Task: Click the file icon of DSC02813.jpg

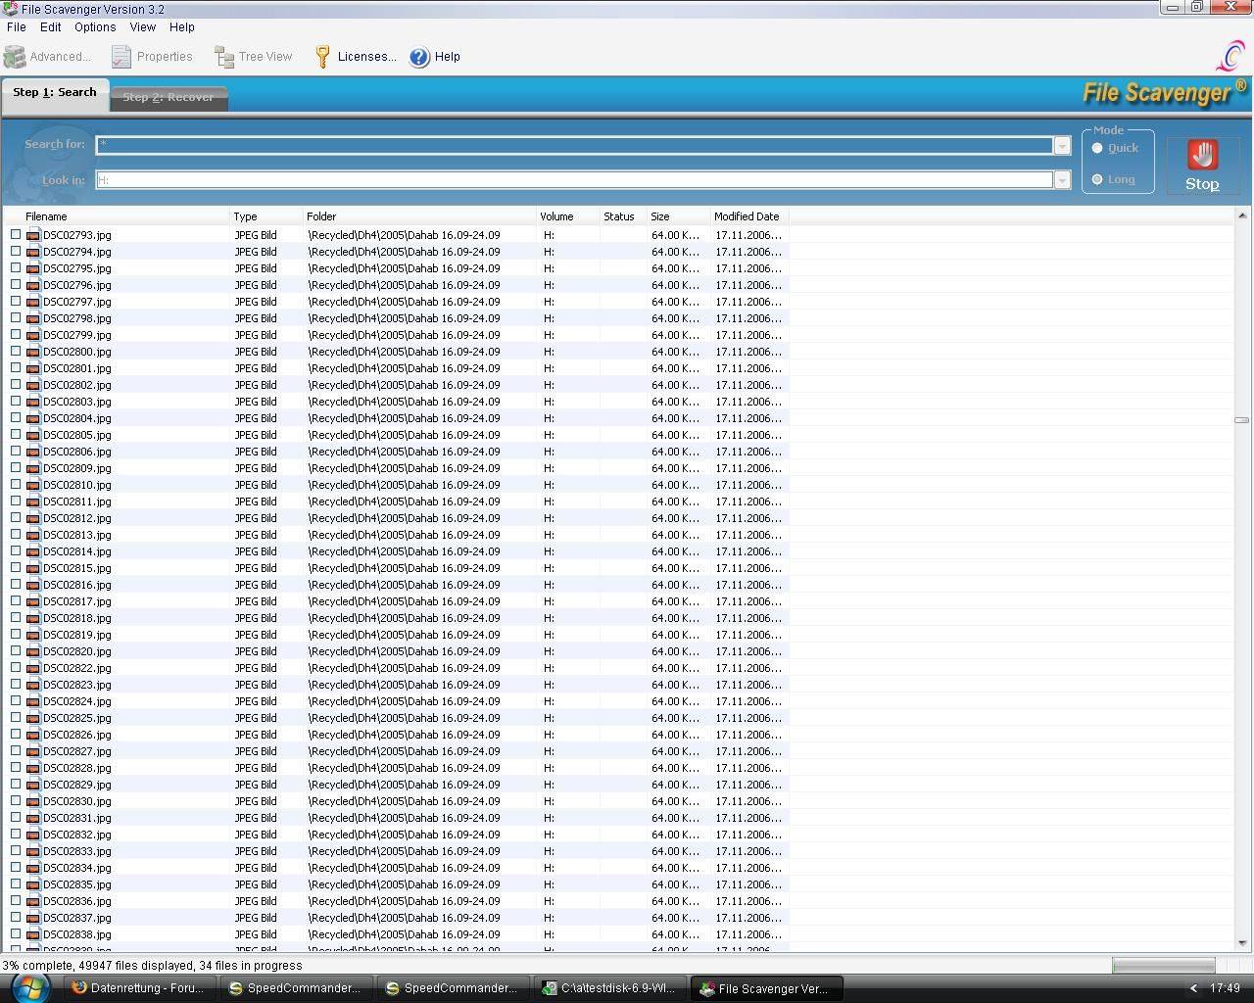Action: coord(32,535)
